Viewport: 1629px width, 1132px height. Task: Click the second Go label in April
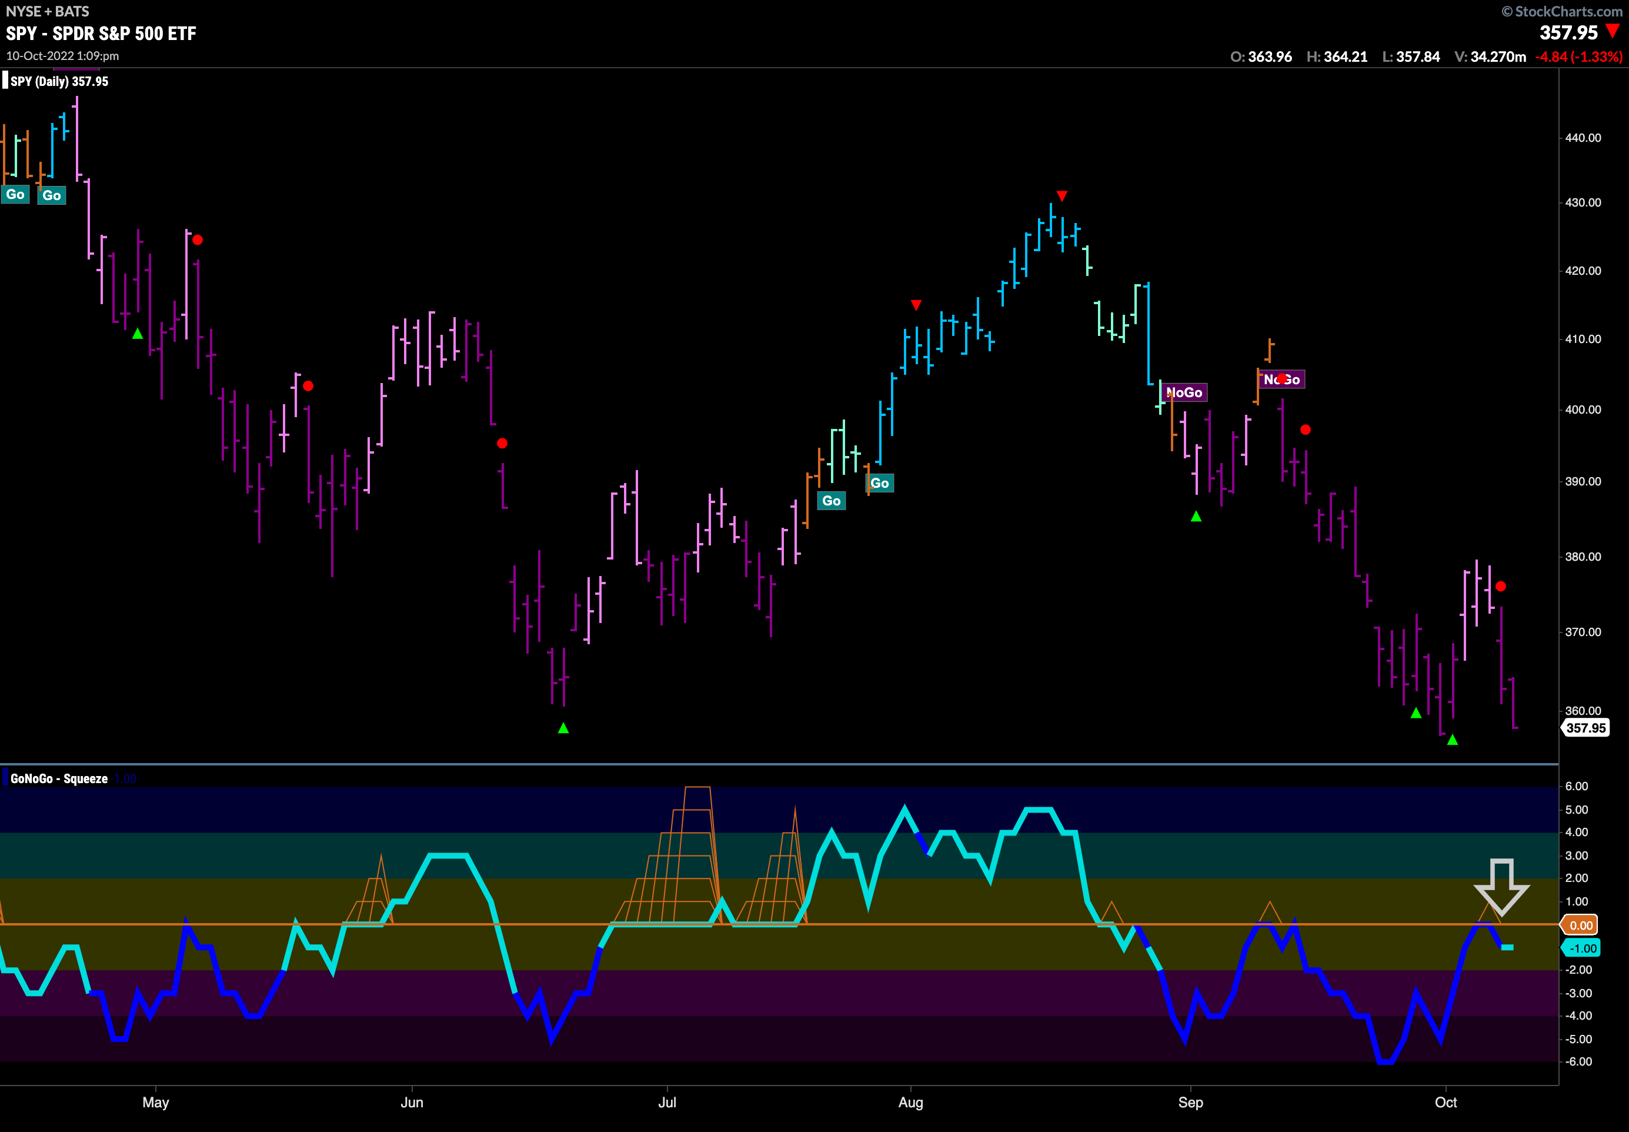click(x=52, y=196)
